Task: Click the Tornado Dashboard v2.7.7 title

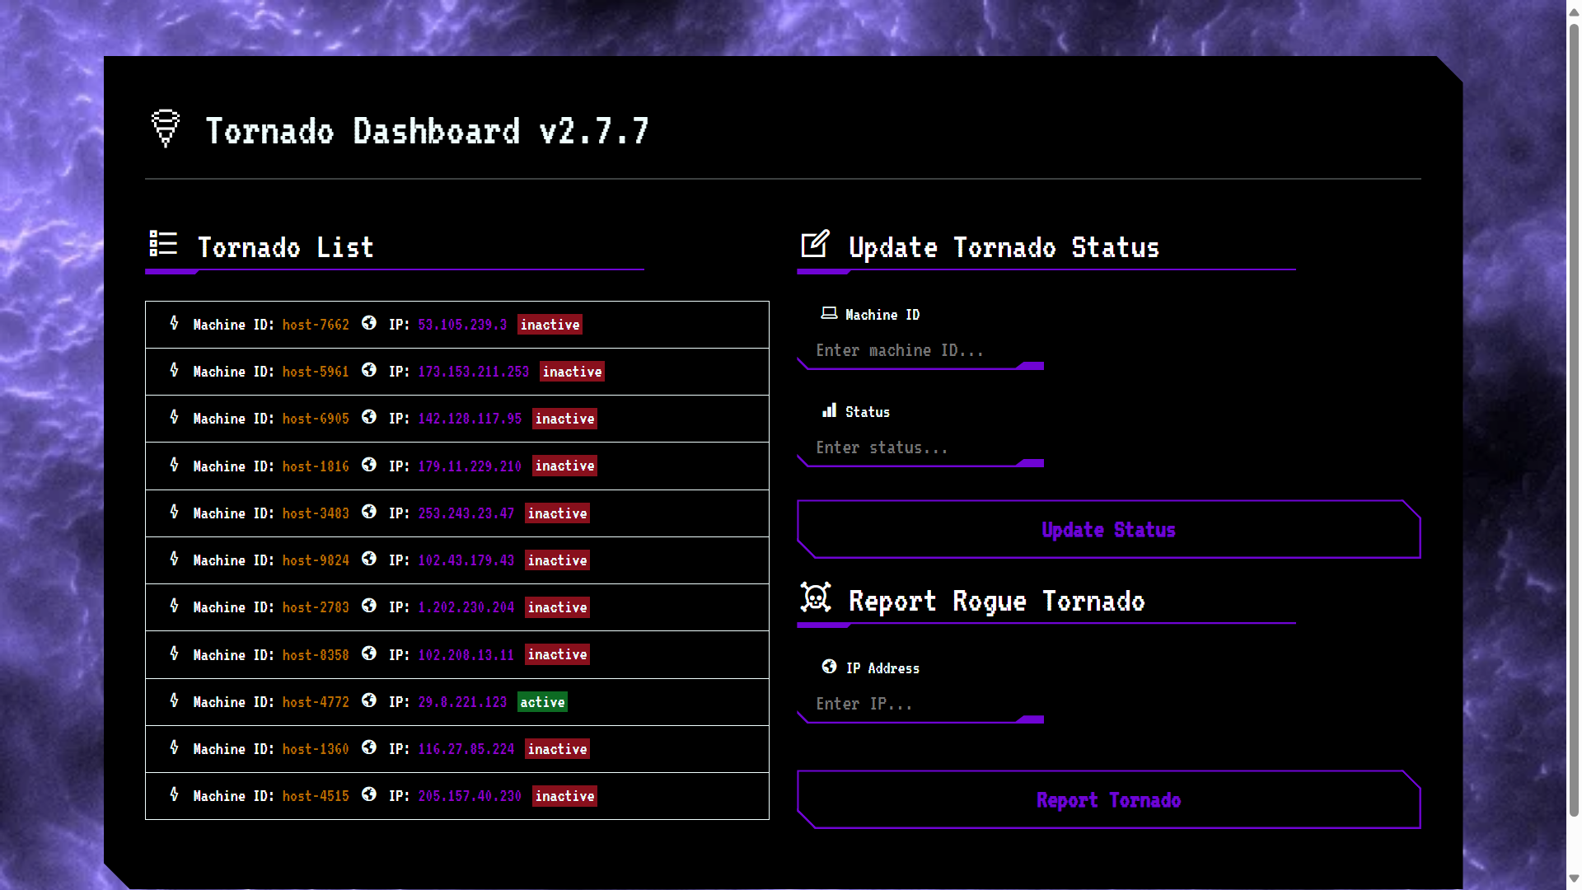Action: [427, 131]
